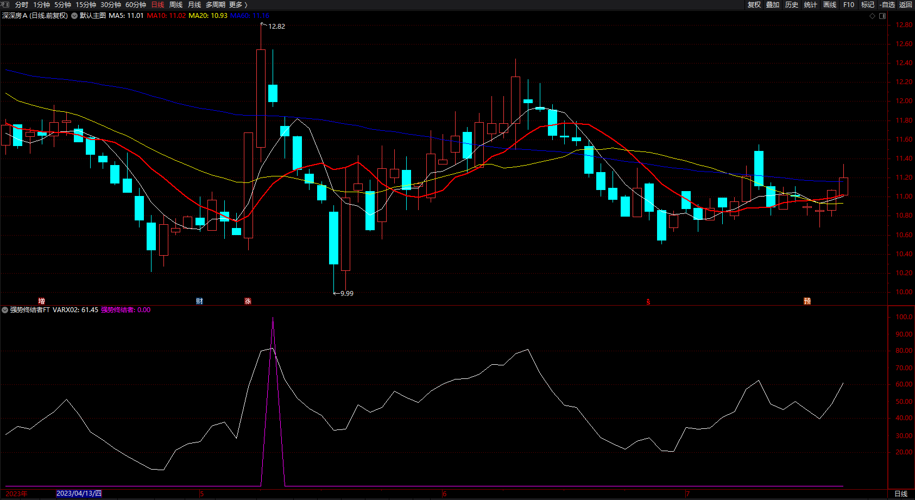The image size is (915, 500).
Task: Open the F10 company info button
Action: (849, 5)
